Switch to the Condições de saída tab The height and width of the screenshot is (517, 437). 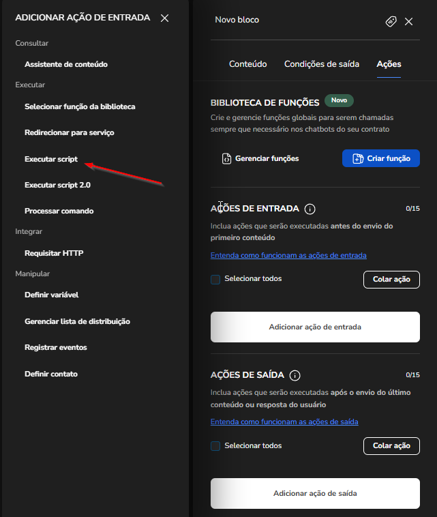pyautogui.click(x=322, y=64)
